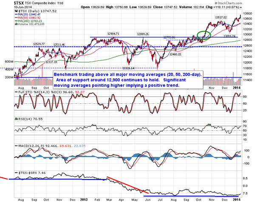The image size is (257, 202).
Task: Click the 12137.18 price label
Action: (x=51, y=62)
